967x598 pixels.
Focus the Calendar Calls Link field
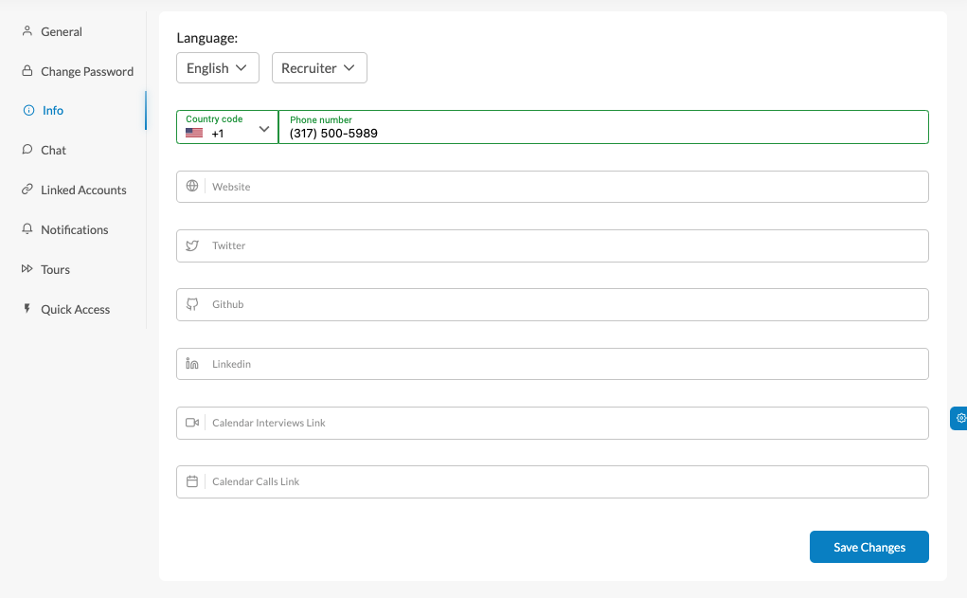[552, 481]
